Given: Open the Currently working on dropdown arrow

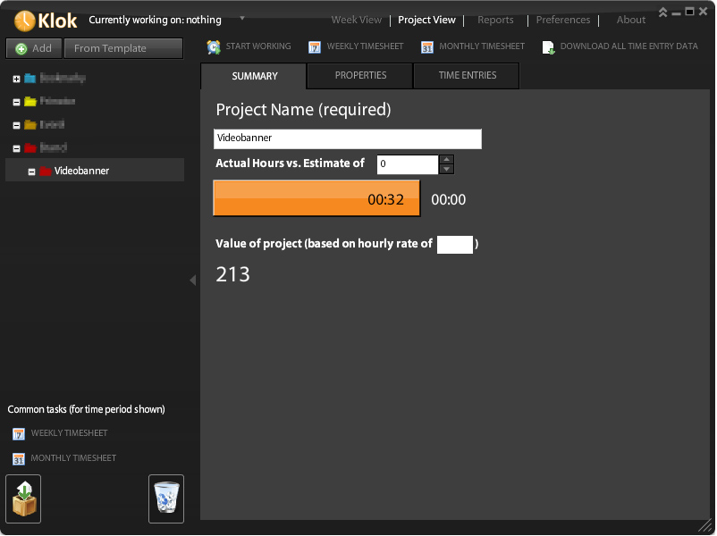Looking at the screenshot, I should 242,18.
